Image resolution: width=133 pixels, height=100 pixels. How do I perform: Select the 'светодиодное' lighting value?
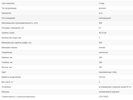pyautogui.click(x=105, y=18)
